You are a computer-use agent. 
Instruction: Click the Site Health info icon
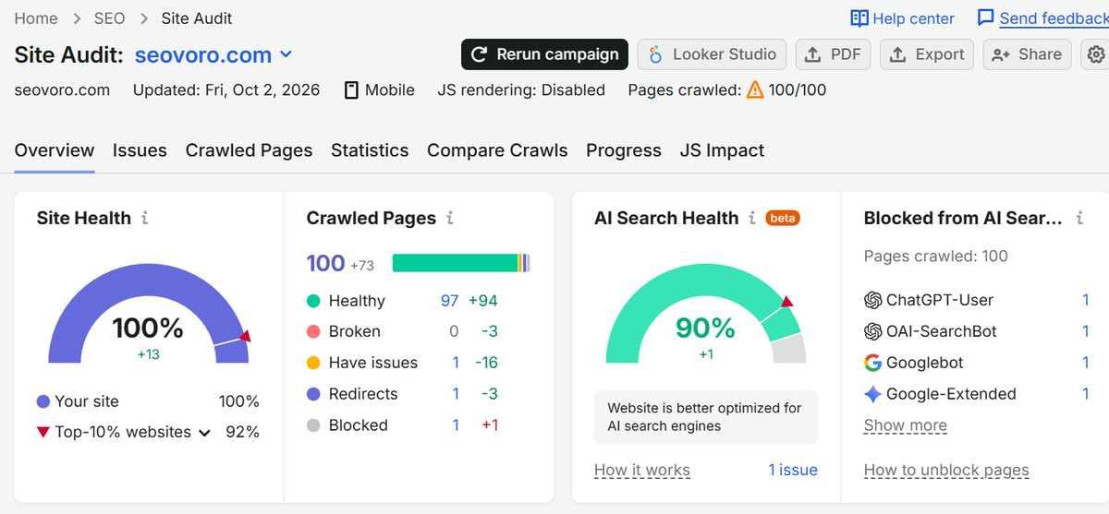point(144,219)
